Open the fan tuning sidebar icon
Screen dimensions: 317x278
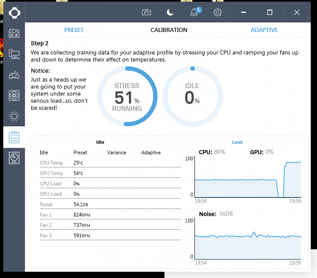point(14,95)
